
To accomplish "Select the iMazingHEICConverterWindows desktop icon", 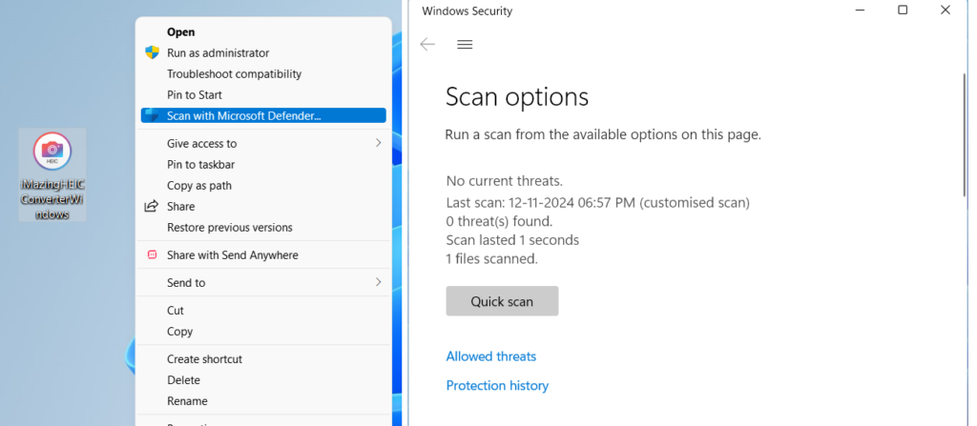I will (x=52, y=175).
